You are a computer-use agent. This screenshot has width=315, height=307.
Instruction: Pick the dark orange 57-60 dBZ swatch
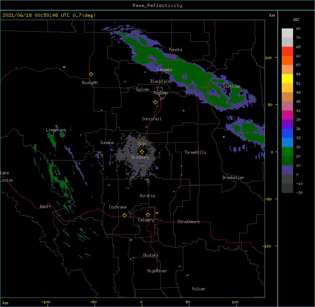click(287, 60)
